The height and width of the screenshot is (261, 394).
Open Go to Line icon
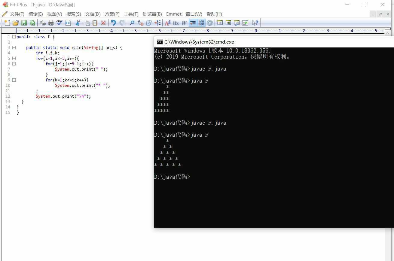click(x=157, y=23)
